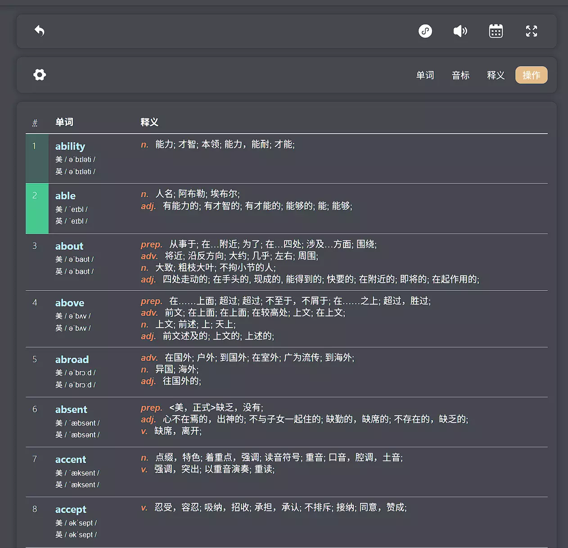
Task: Click the American phonetic of "absent"
Action: [x=77, y=423]
